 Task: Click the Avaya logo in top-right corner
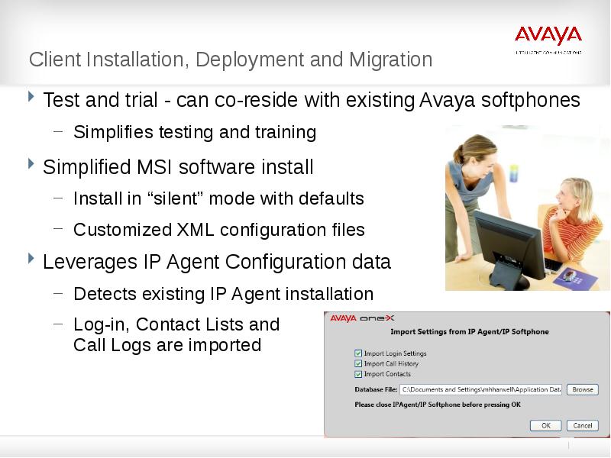[x=548, y=37]
